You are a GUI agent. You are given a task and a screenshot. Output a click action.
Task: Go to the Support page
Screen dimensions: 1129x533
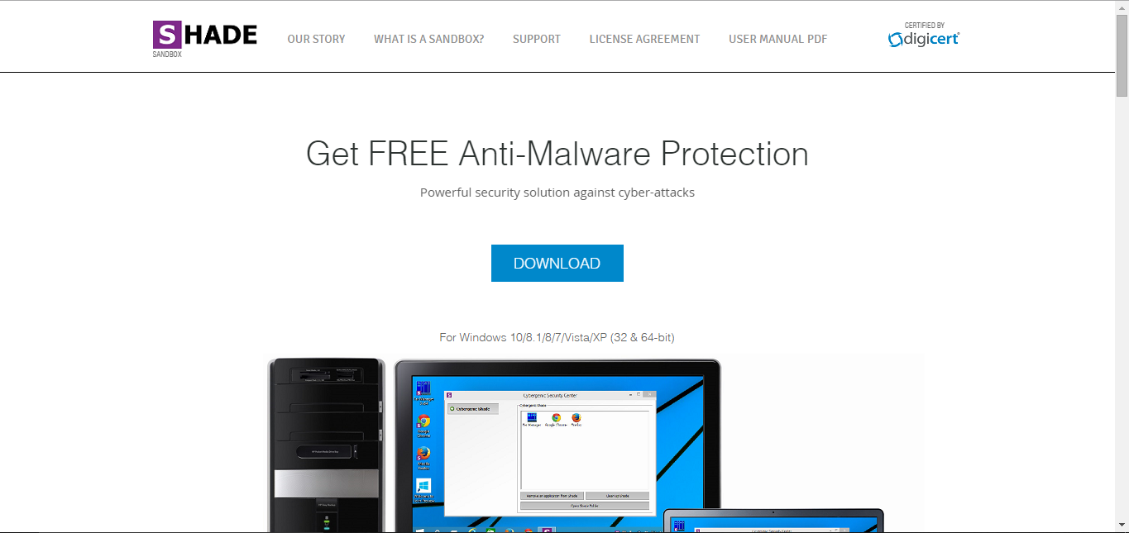(x=537, y=39)
